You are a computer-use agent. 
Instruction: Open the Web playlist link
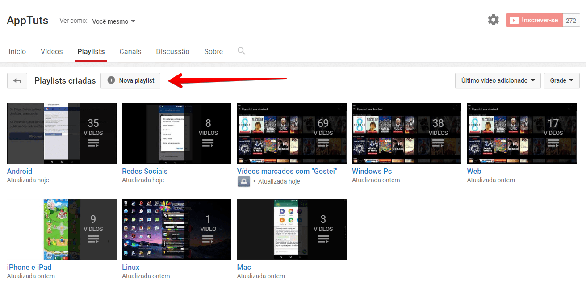tap(474, 171)
